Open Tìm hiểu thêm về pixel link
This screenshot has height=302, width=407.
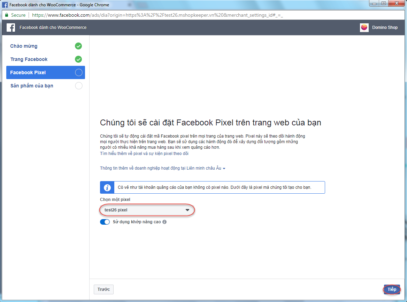(x=144, y=154)
